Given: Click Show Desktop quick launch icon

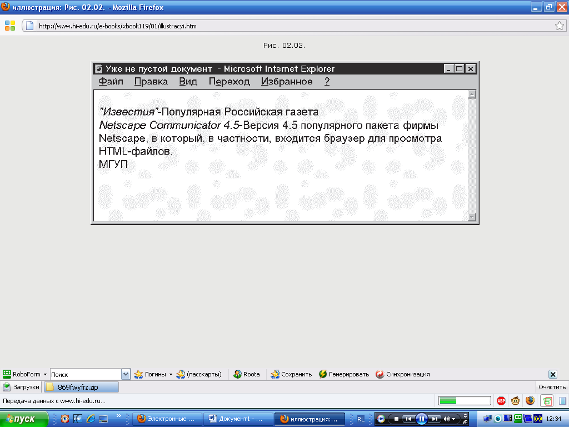Looking at the screenshot, I should coord(103,419).
